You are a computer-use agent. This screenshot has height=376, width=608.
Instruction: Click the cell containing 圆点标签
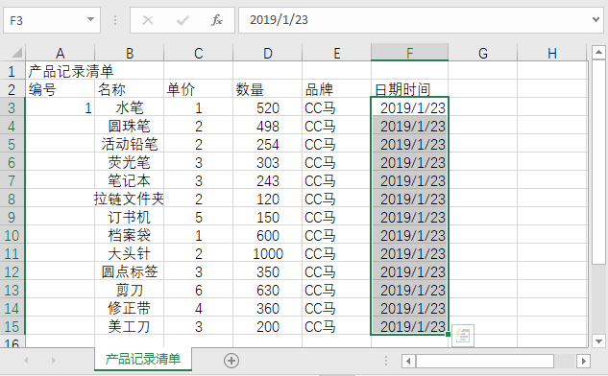click(129, 271)
